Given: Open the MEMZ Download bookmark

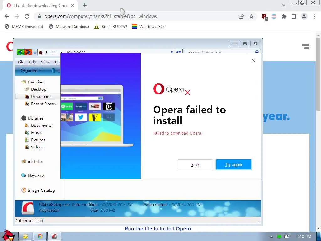Looking at the screenshot, I should click(24, 26).
